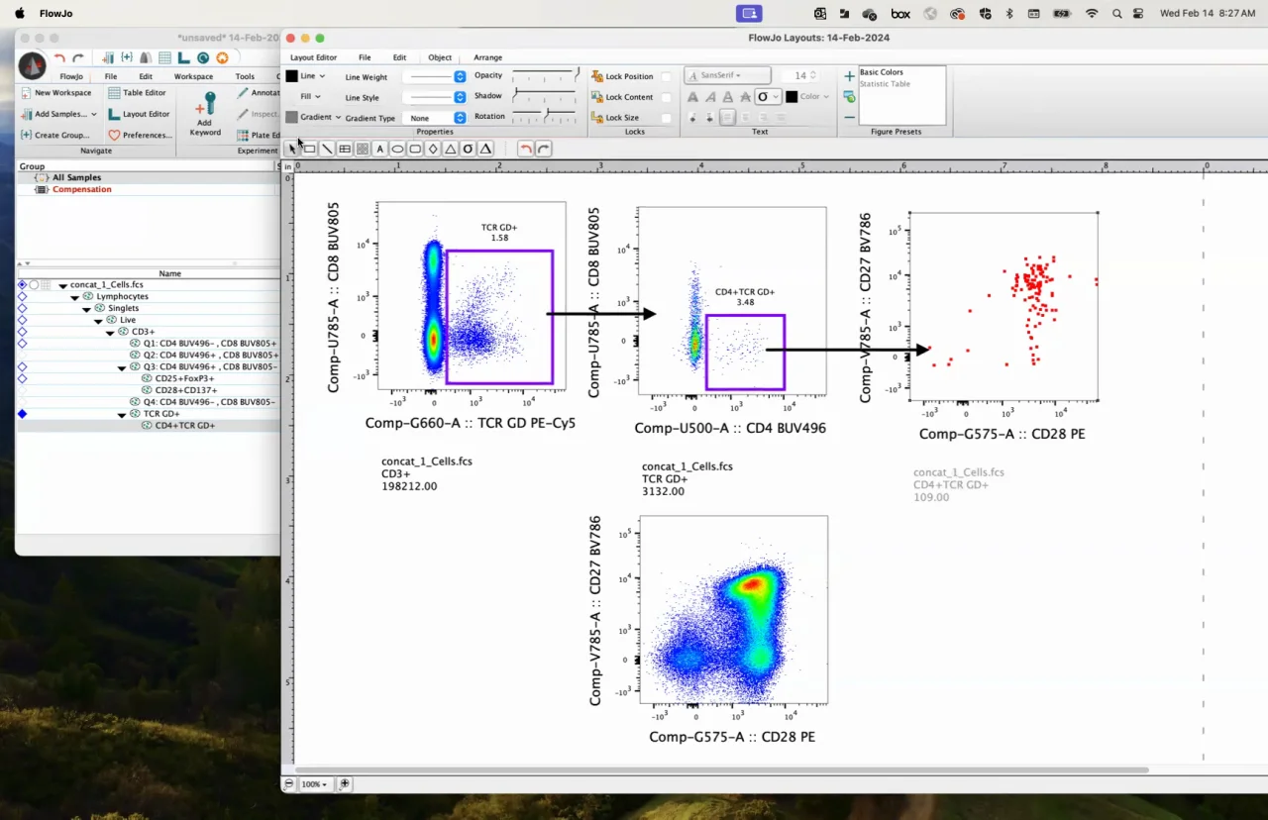Click the Preferences... button
This screenshot has height=820, width=1268.
pyautogui.click(x=140, y=135)
